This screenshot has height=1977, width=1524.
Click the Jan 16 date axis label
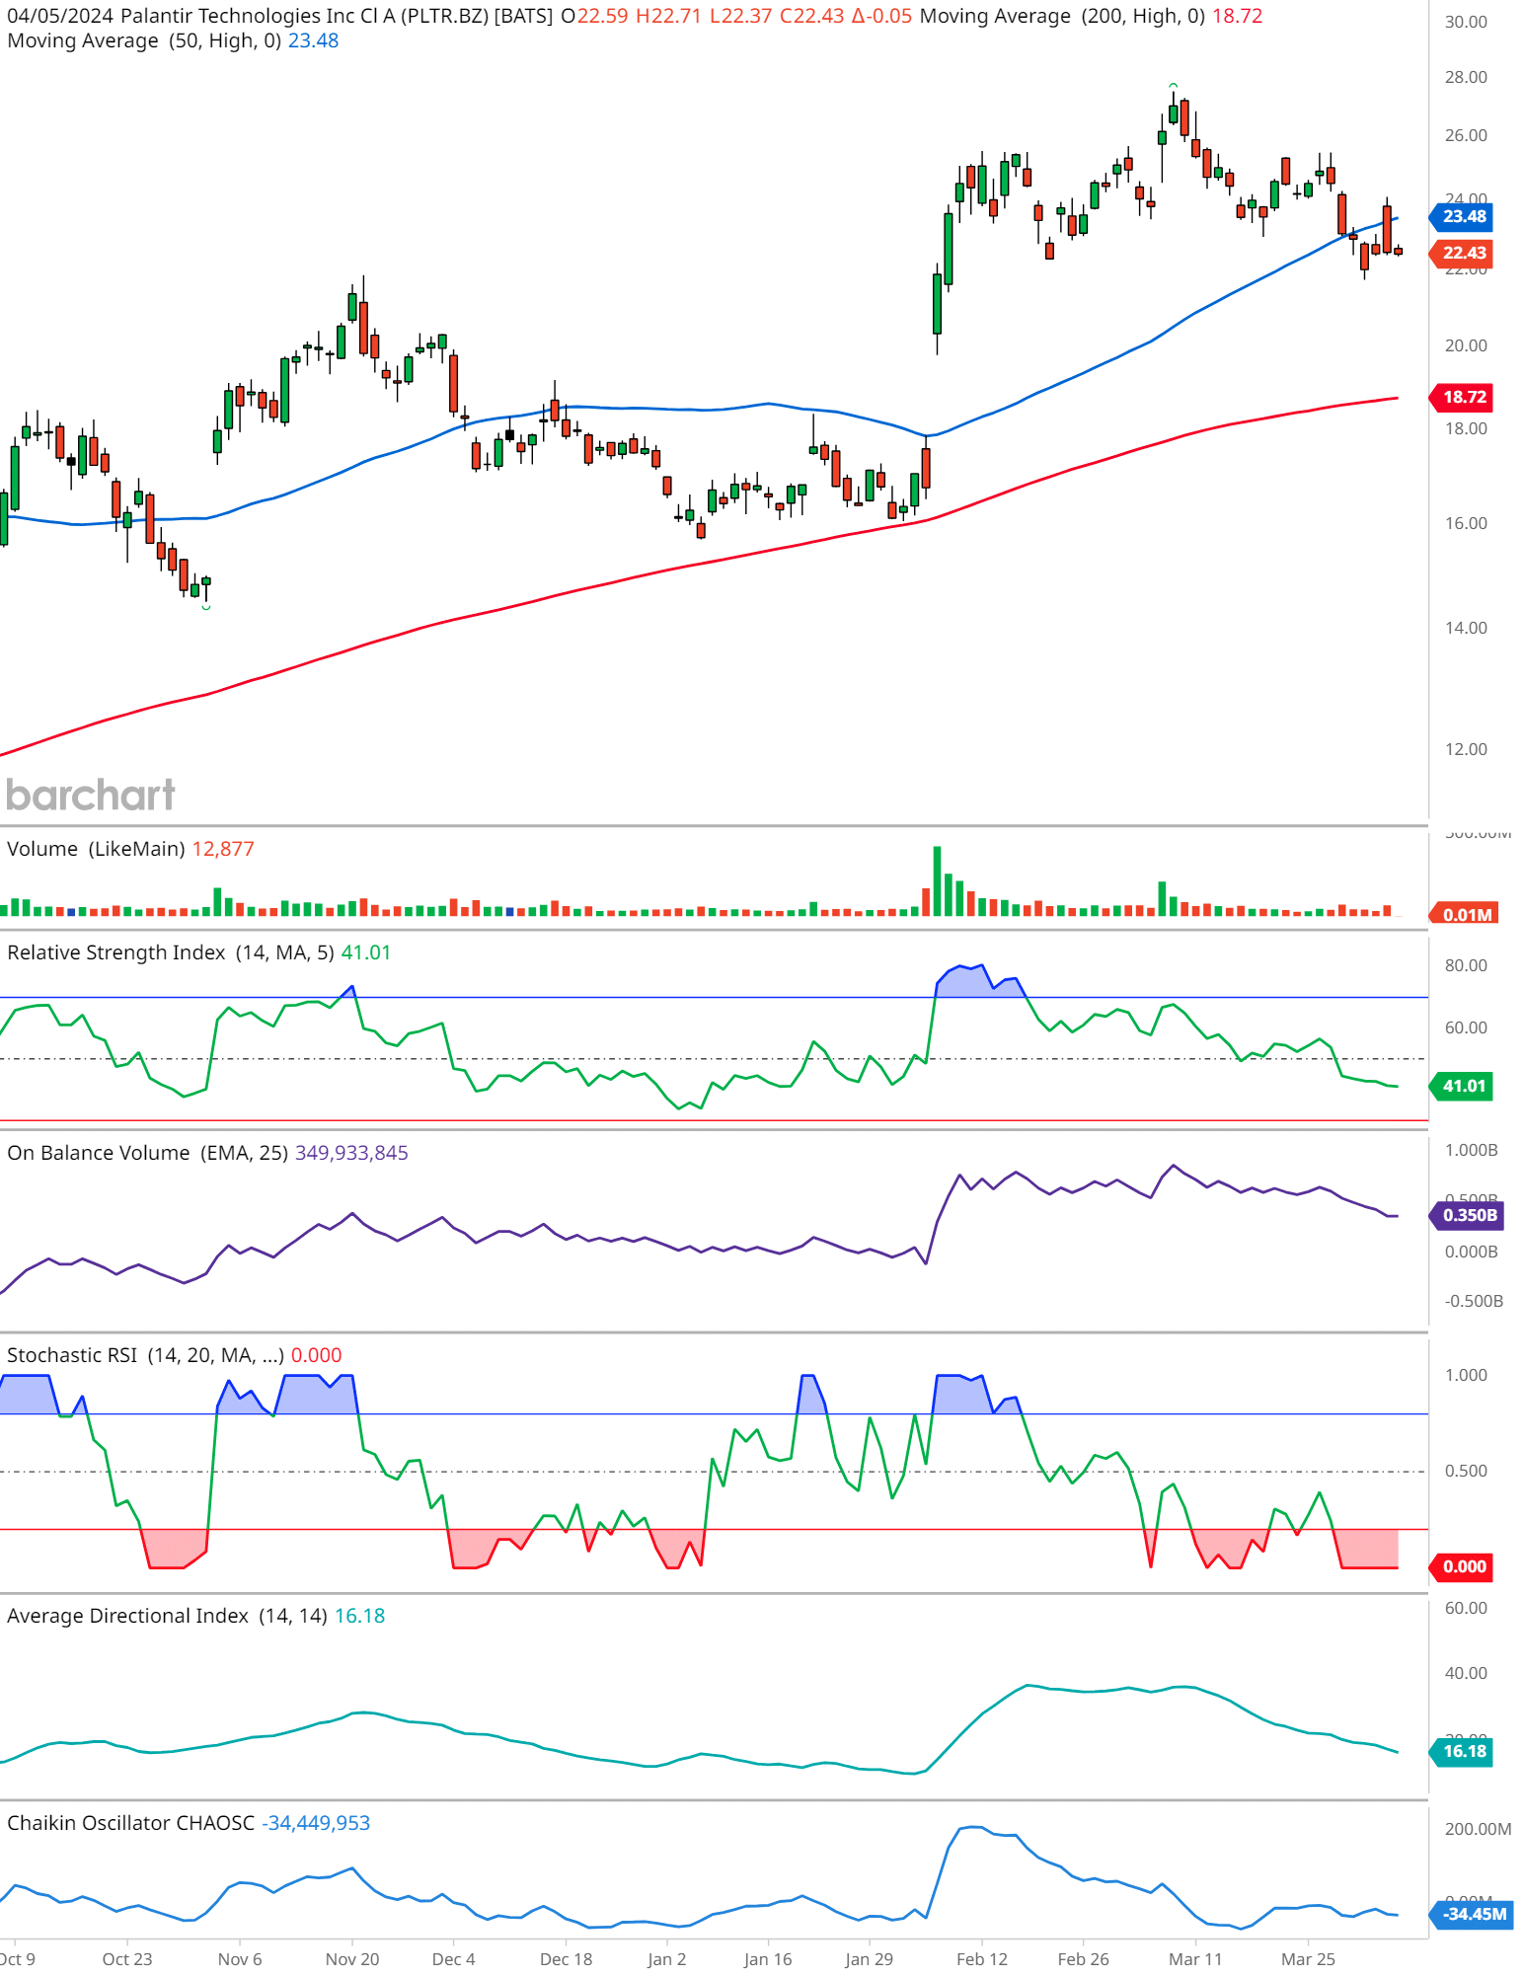coord(768,1960)
